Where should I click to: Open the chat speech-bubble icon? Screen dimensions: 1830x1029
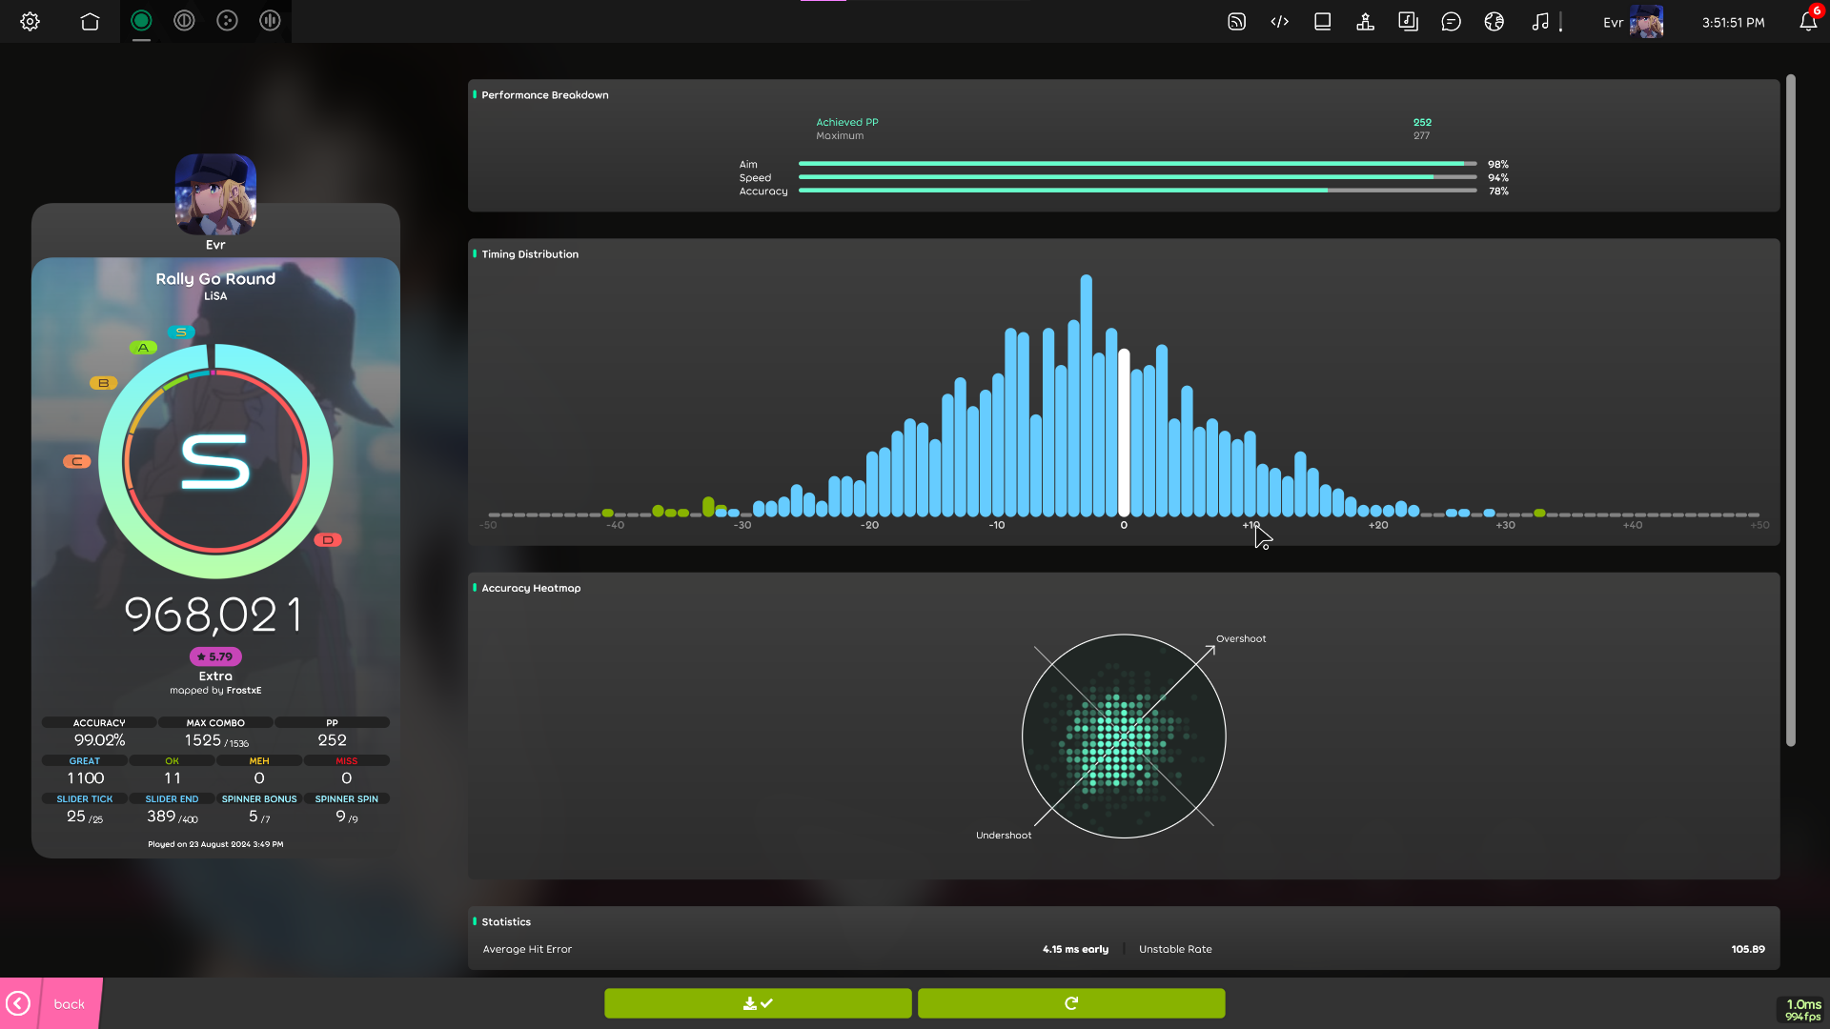point(1451,21)
